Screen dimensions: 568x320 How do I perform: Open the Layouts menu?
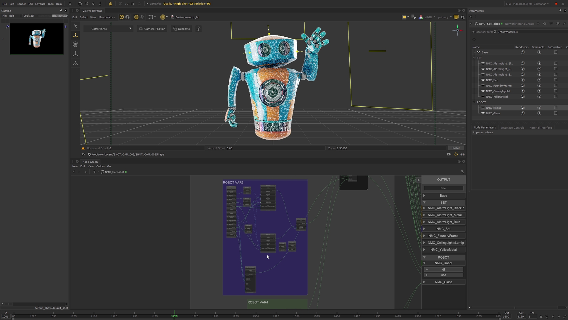[x=40, y=4]
